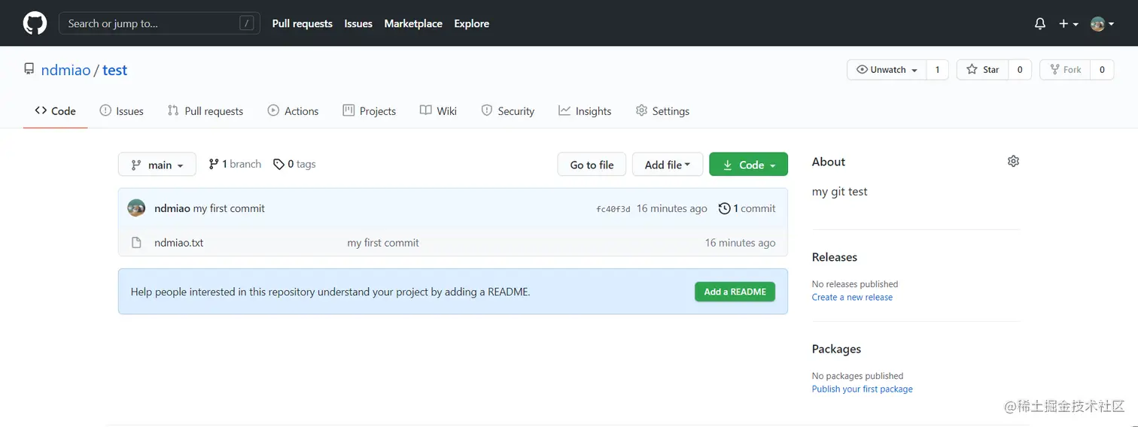The width and height of the screenshot is (1138, 427).
Task: Open the test repository link
Action: tap(114, 70)
